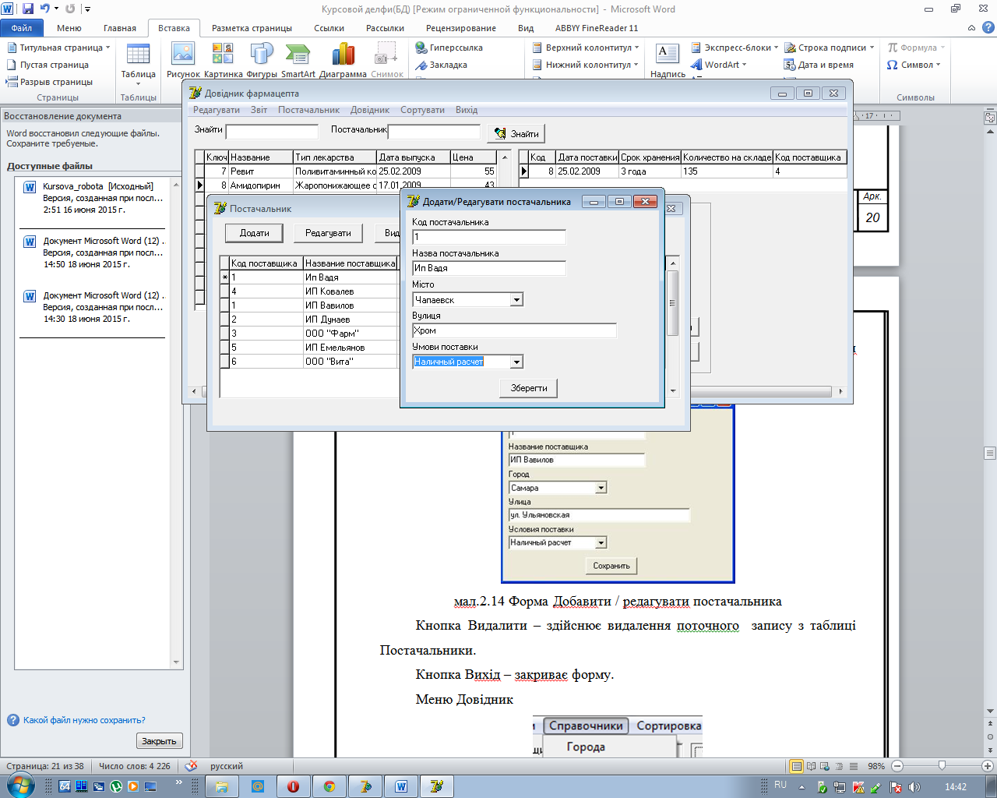Click Зберегти button in supplier dialog
The image size is (997, 798).
(529, 388)
